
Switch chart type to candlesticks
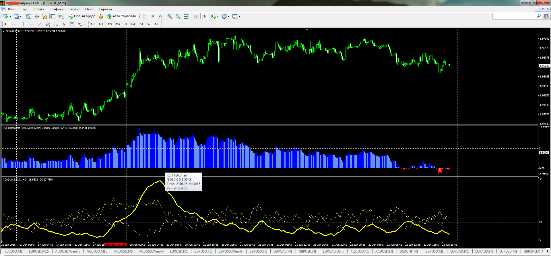tap(152, 16)
